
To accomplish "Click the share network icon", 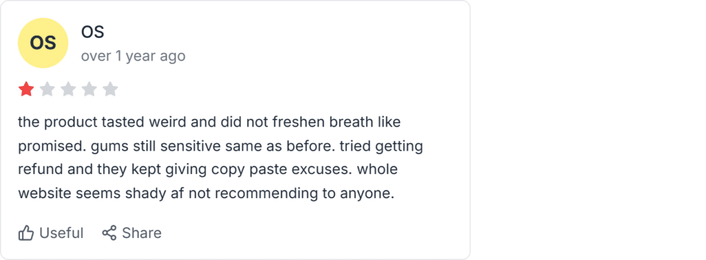I will pyautogui.click(x=110, y=232).
